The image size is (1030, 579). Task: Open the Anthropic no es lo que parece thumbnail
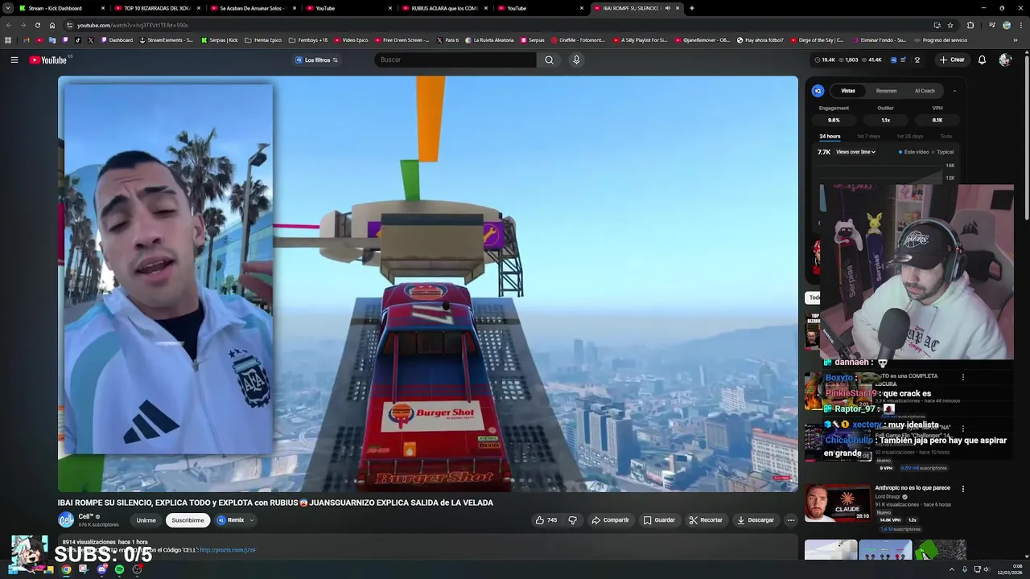pos(837,502)
